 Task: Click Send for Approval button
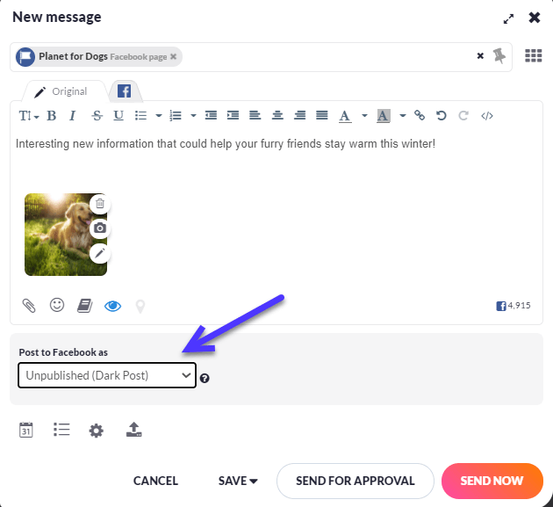[355, 481]
